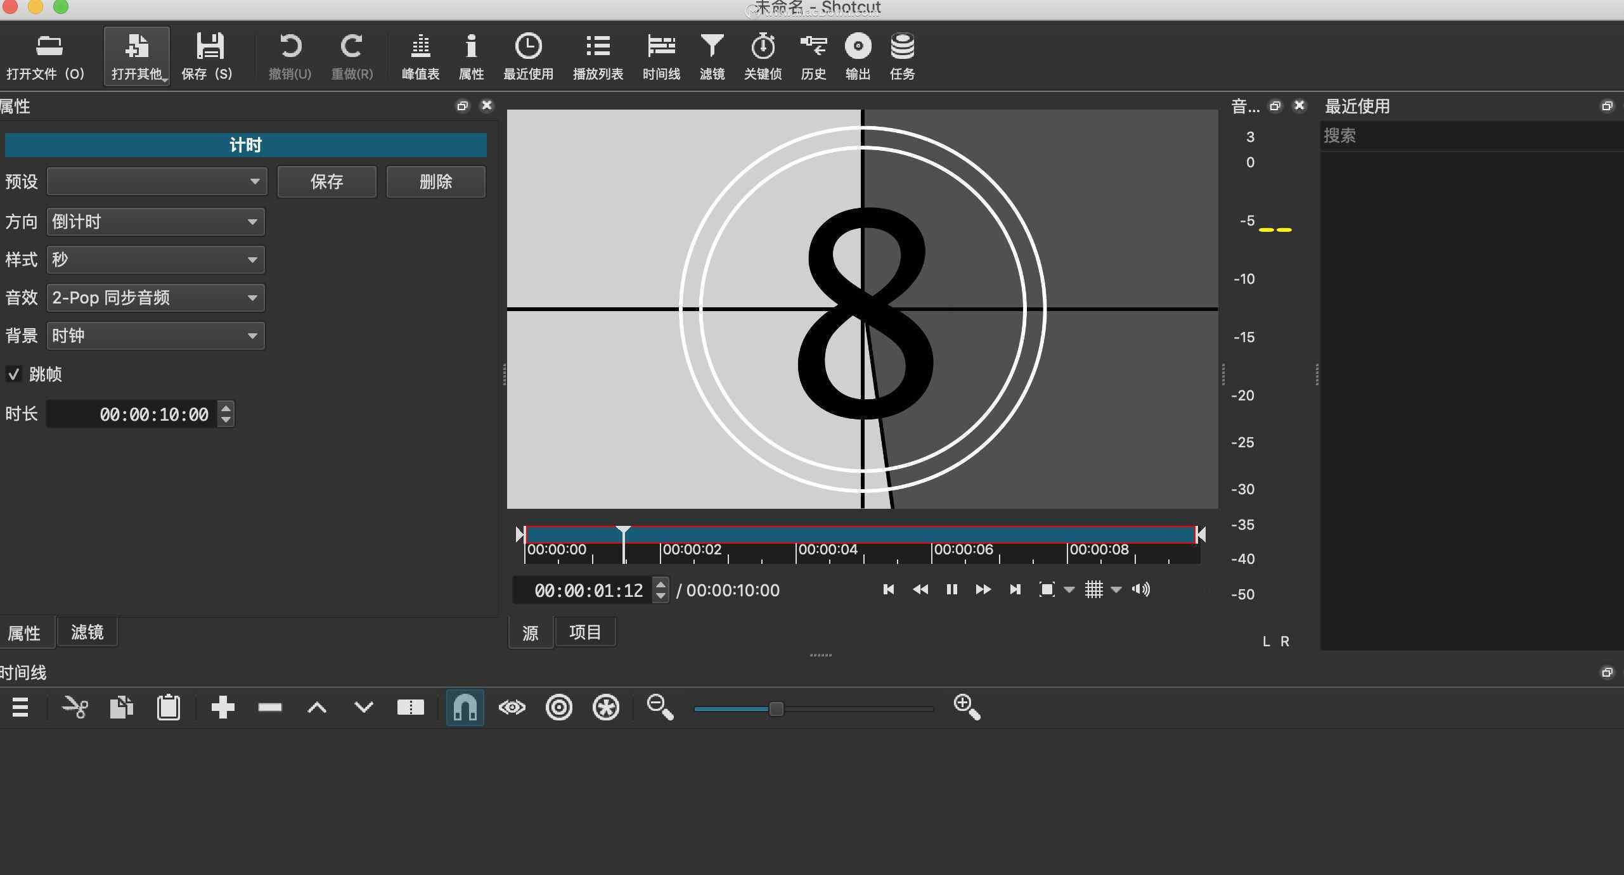Screen dimensions: 1624x875
Task: Click the 搜索 search field in Recent
Action: (x=1472, y=136)
